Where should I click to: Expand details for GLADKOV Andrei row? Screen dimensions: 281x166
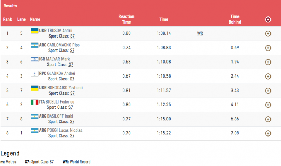coord(268,76)
